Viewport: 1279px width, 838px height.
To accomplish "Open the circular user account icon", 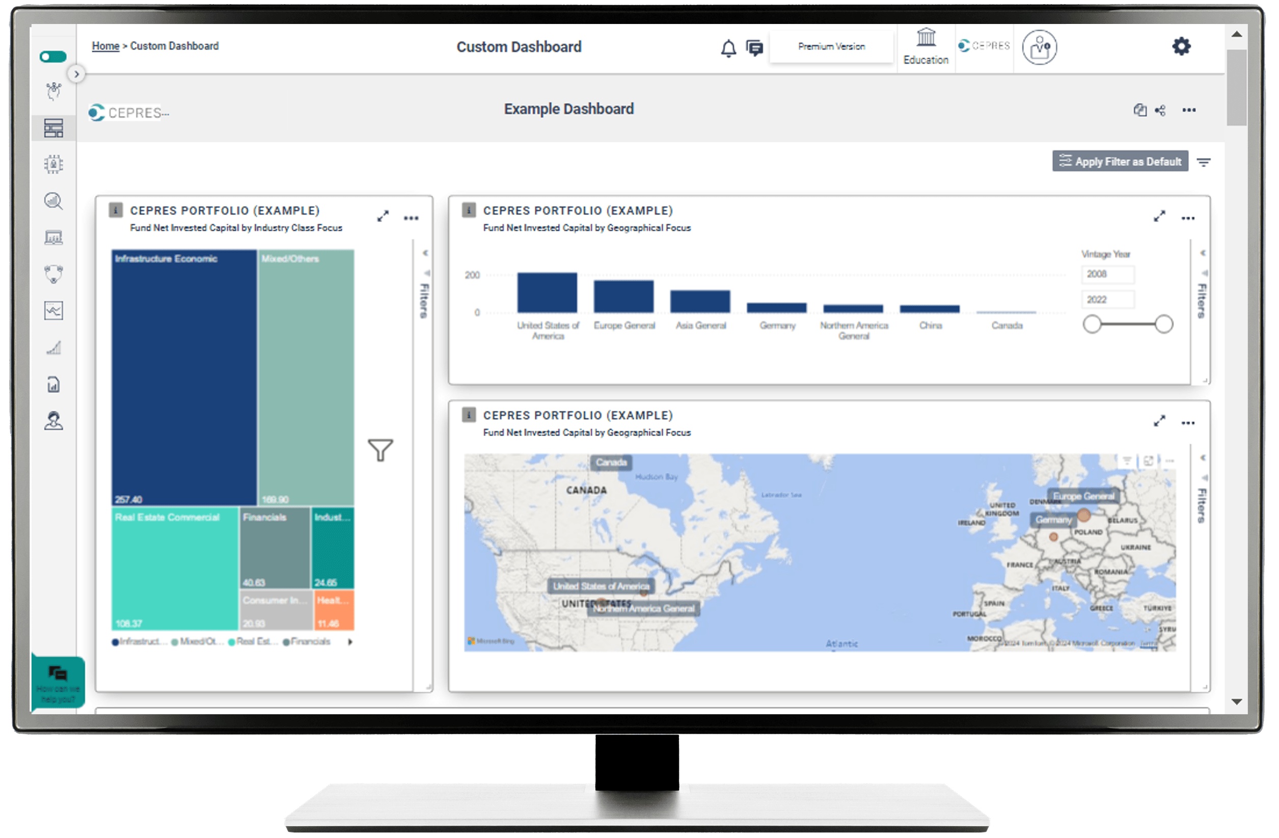I will point(1041,47).
